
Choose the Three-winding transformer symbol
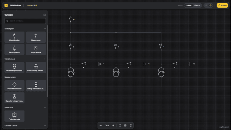tap(36, 68)
